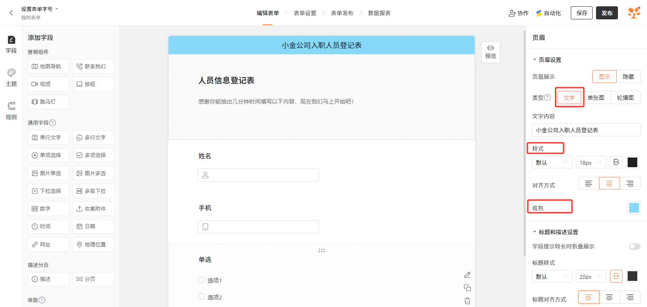
Task: Add a 多项选择 multiple choice field
Action: [x=94, y=155]
